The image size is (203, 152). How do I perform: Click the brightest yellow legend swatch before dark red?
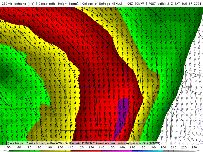point(68,151)
